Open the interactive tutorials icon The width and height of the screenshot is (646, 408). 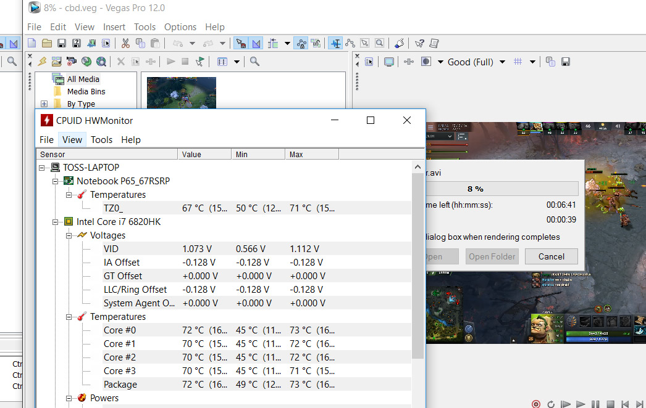pos(434,43)
